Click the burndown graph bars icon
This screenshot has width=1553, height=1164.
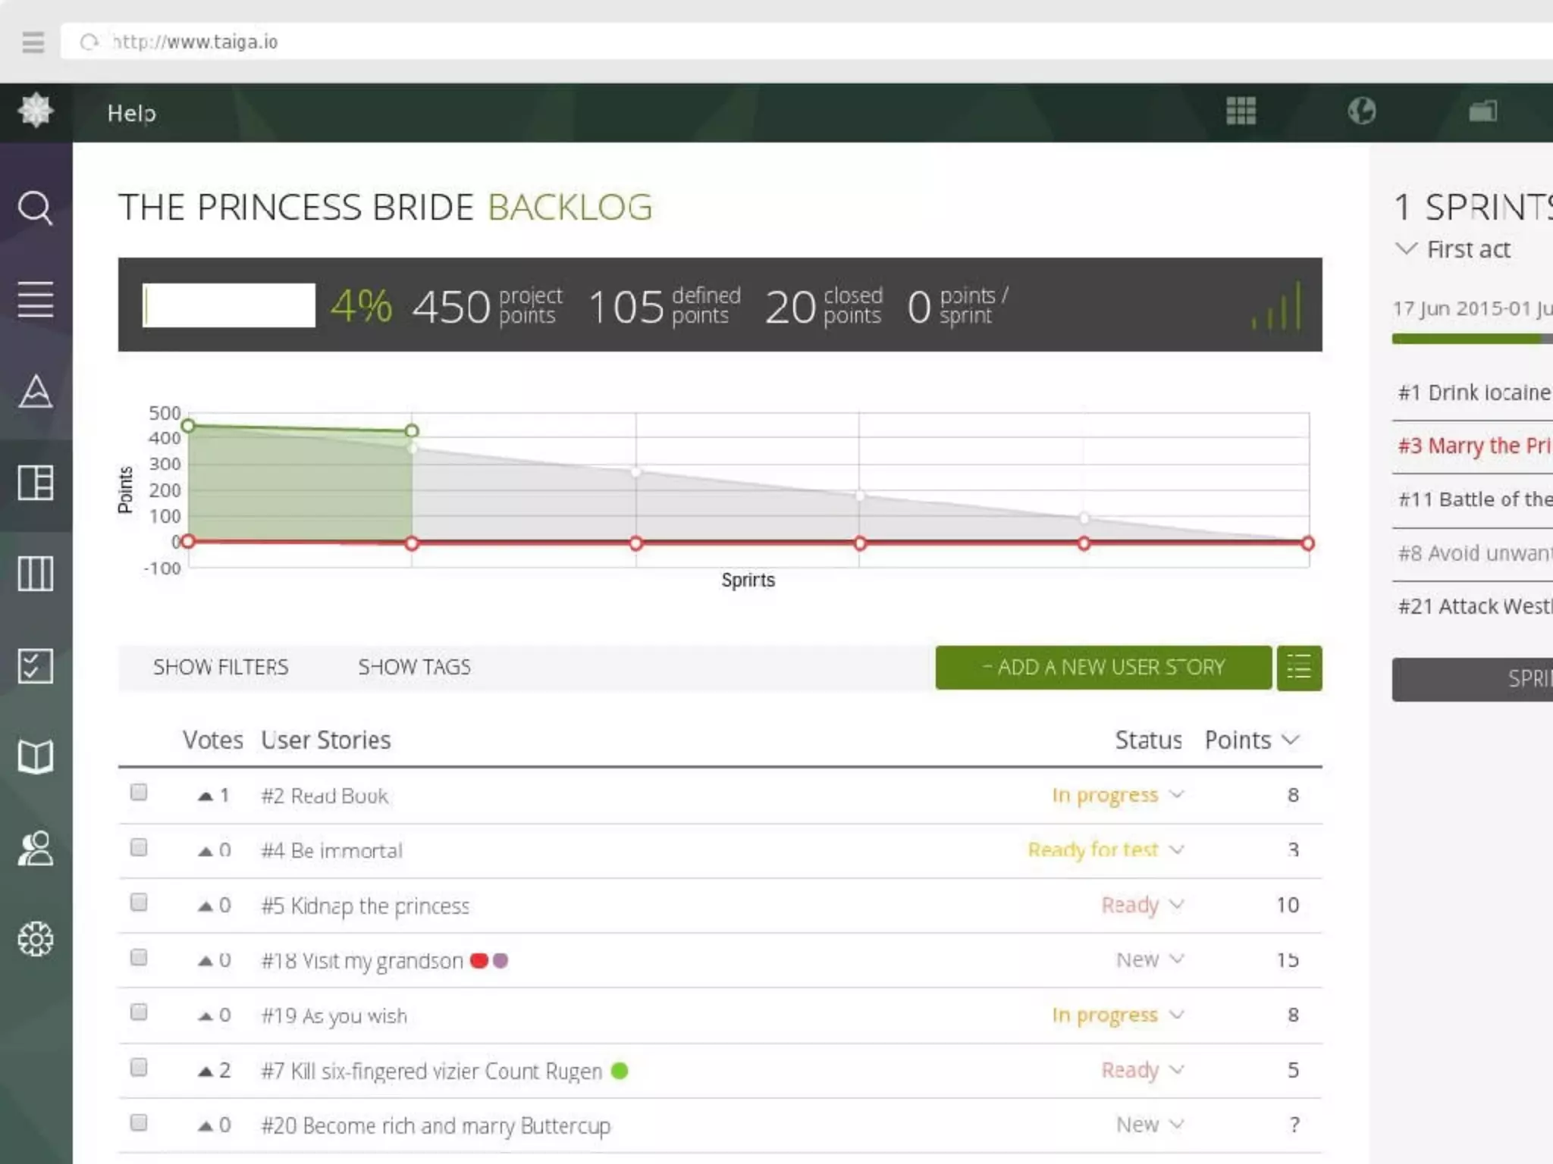[x=1277, y=306]
